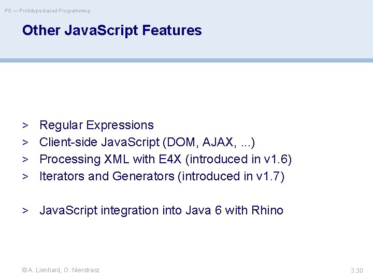Click the slide number '3.30'

(357, 270)
